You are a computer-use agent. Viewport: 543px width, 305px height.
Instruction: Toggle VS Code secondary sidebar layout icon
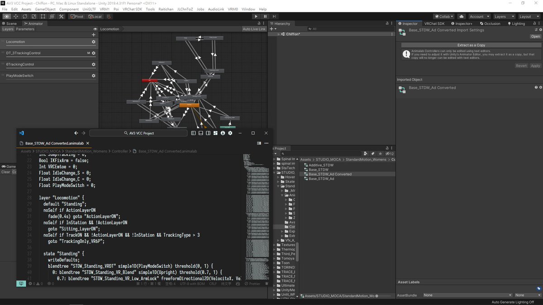(x=208, y=133)
